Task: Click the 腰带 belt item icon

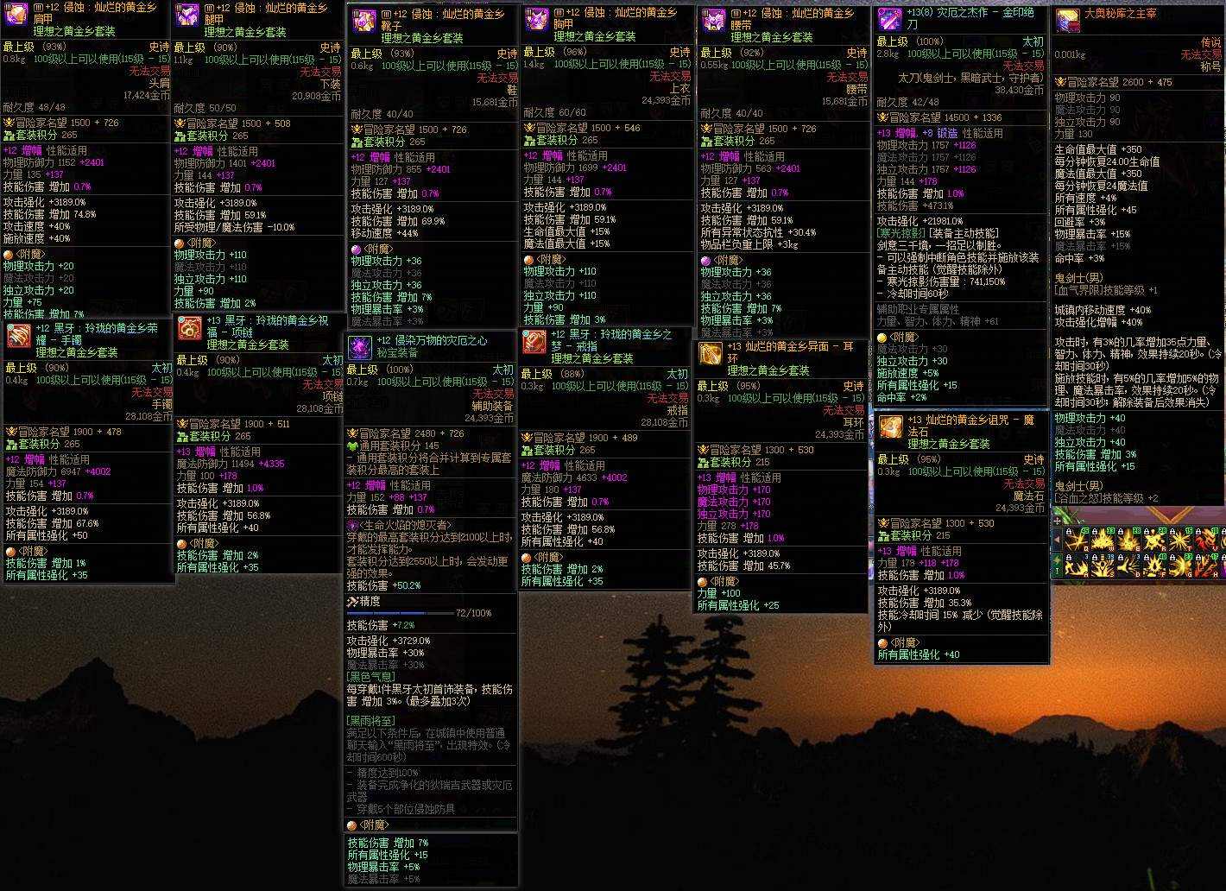Action: point(714,21)
